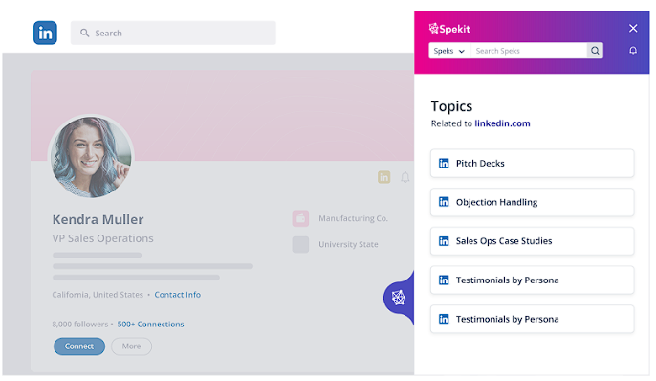Click the linkedin.com related link
The width and height of the screenshot is (656, 381).
[502, 123]
